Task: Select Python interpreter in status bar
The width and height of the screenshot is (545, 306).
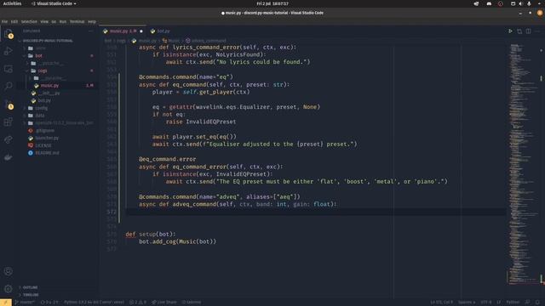Action: click(x=94, y=303)
